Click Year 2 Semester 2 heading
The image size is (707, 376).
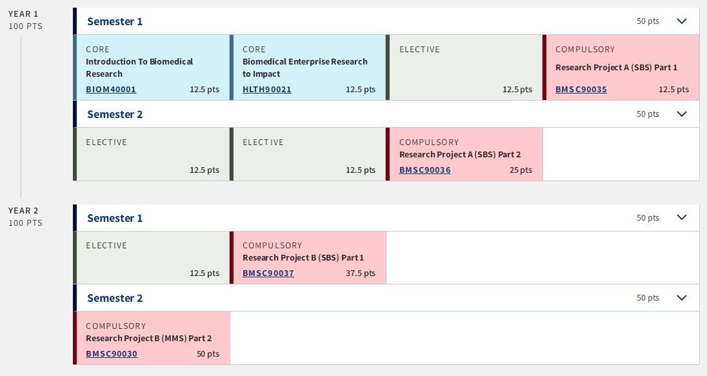(x=115, y=298)
